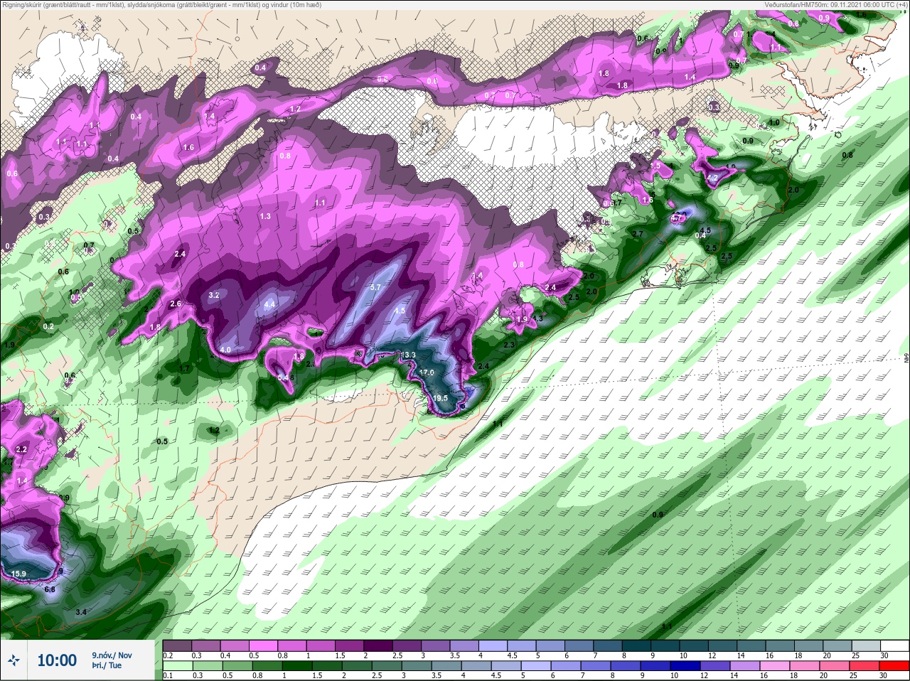
Task: Click the 2.6 value on the map
Action: [176, 304]
